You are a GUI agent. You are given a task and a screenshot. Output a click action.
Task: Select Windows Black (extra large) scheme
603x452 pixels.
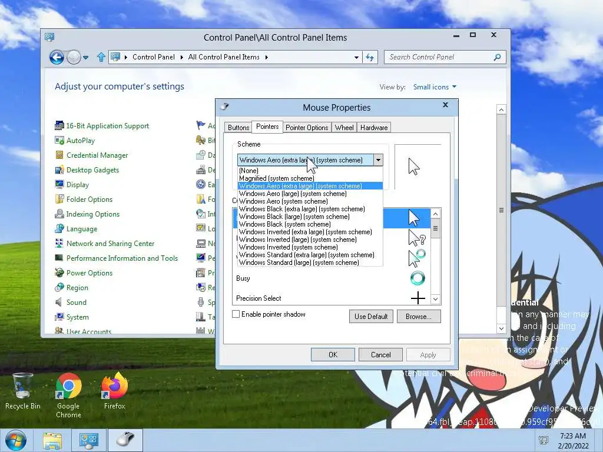point(310,209)
